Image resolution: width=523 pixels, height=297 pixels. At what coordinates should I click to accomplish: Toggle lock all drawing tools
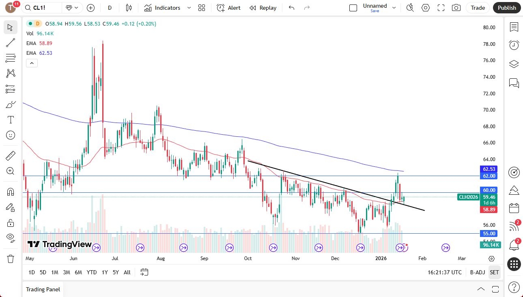[11, 223]
